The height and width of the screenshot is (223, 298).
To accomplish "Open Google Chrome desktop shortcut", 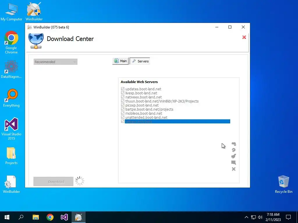I will point(11,42).
